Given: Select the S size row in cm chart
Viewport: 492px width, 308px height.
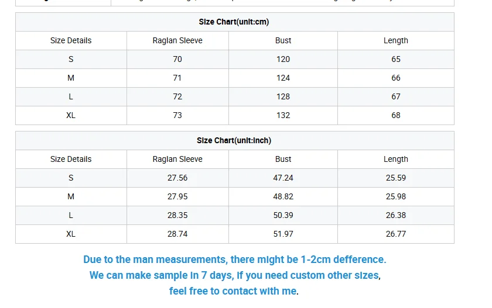Looking at the screenshot, I should click(x=235, y=59).
